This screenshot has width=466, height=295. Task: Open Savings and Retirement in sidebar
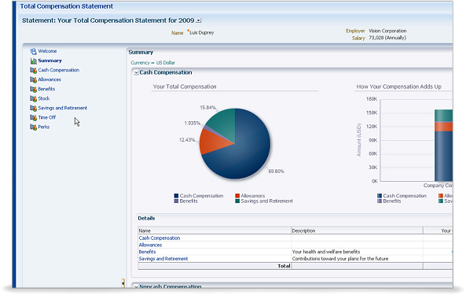pos(62,108)
